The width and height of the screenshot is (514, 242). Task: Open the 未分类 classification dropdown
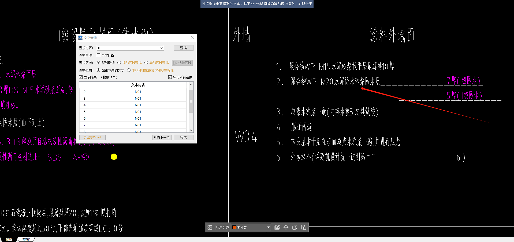(x=268, y=227)
